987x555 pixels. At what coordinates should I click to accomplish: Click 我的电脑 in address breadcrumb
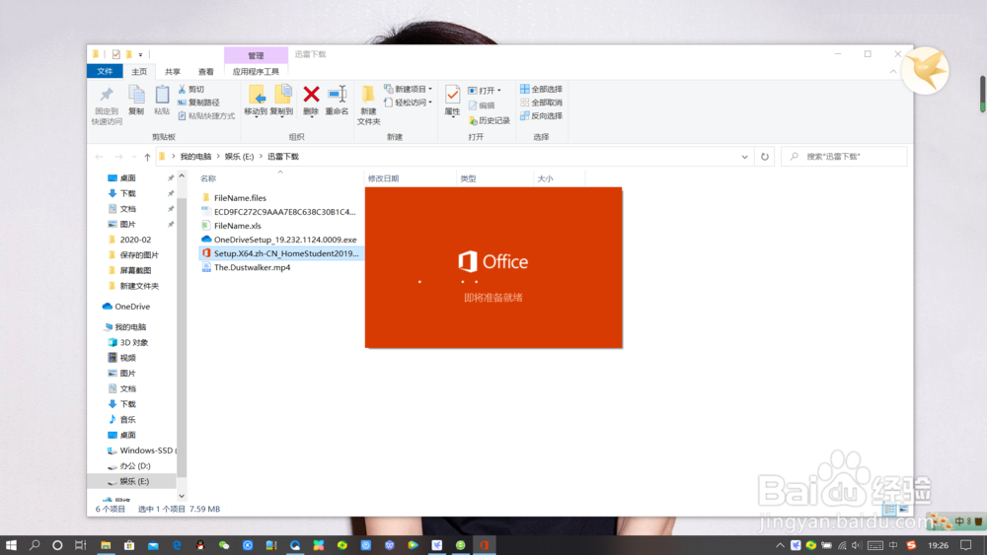(195, 157)
